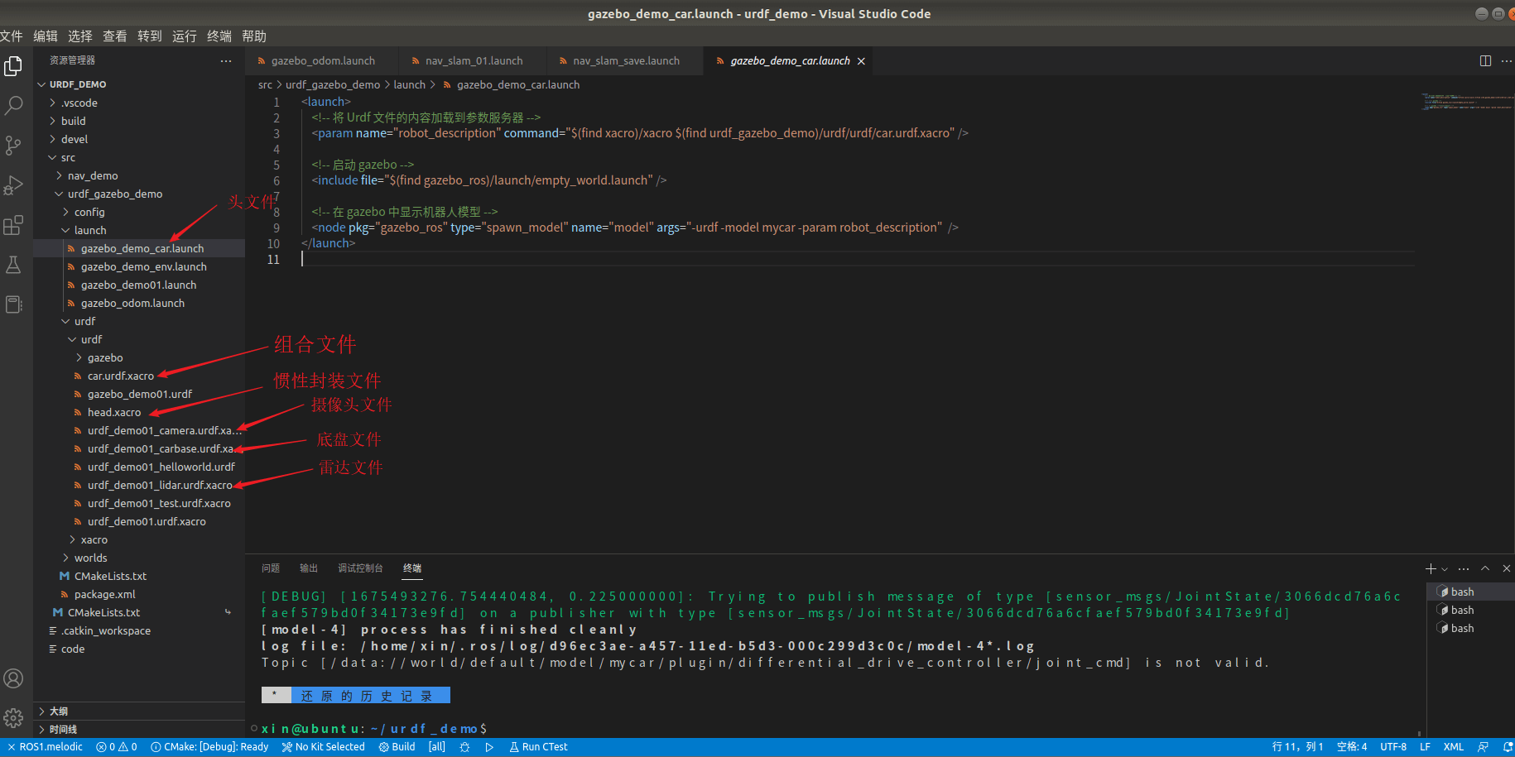
Task: Click No Kit Selected status item
Action: (323, 747)
